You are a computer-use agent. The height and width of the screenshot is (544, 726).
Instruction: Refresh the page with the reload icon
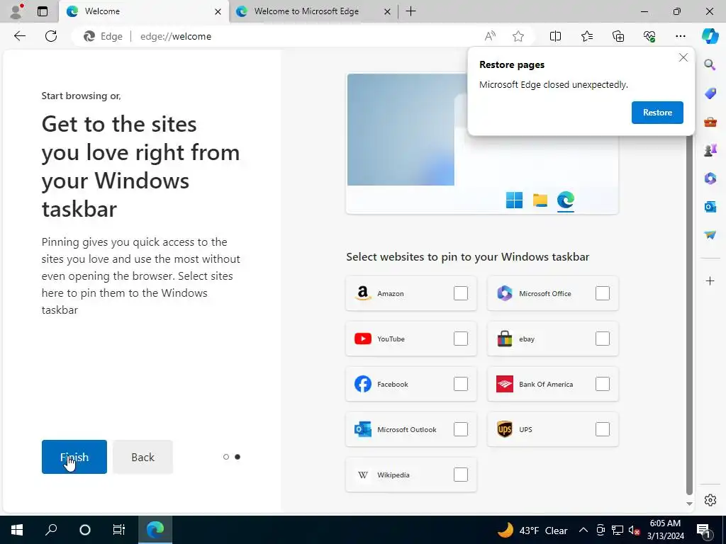(x=51, y=36)
